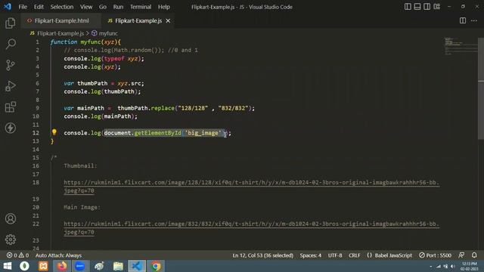Open the Manage gear icon
The width and height of the screenshot is (484, 272).
click(10, 240)
